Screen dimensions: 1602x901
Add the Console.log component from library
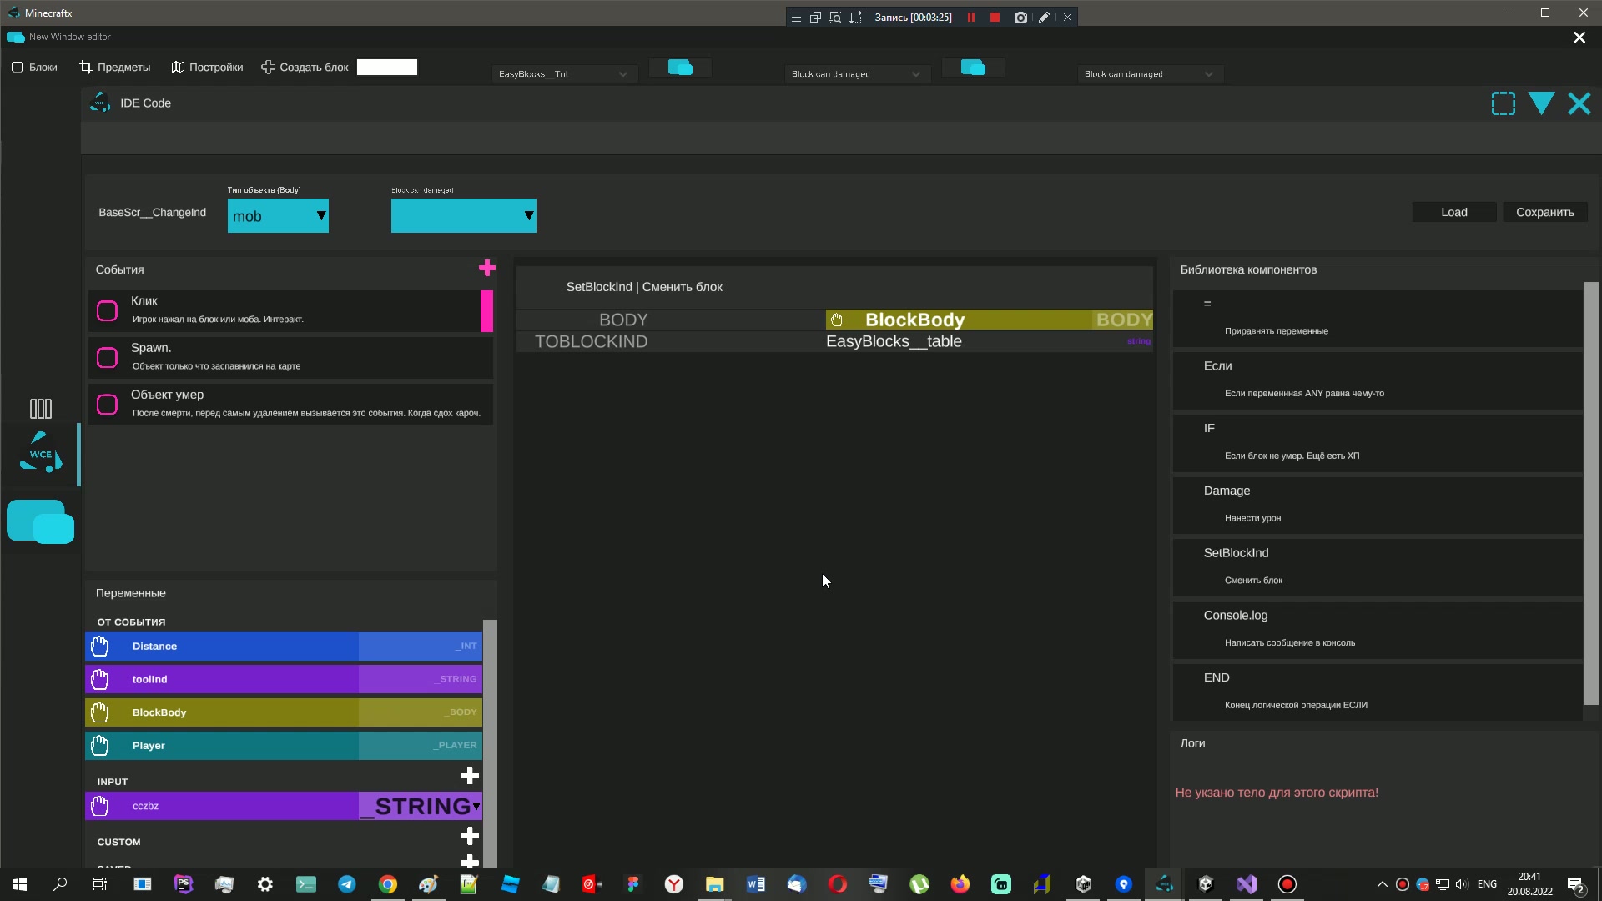pos(1378,630)
